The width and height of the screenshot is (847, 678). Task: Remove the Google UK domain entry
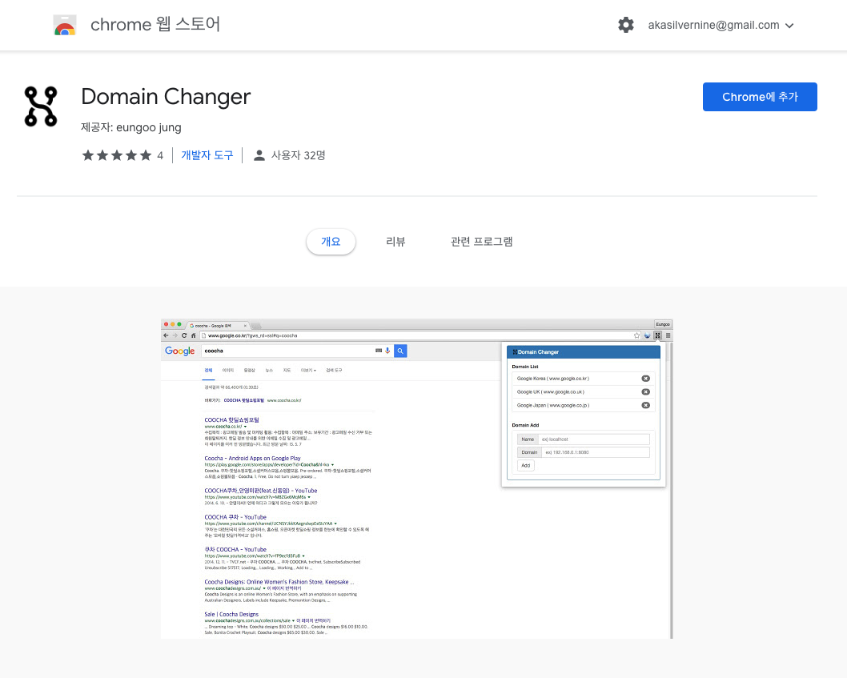(x=645, y=391)
